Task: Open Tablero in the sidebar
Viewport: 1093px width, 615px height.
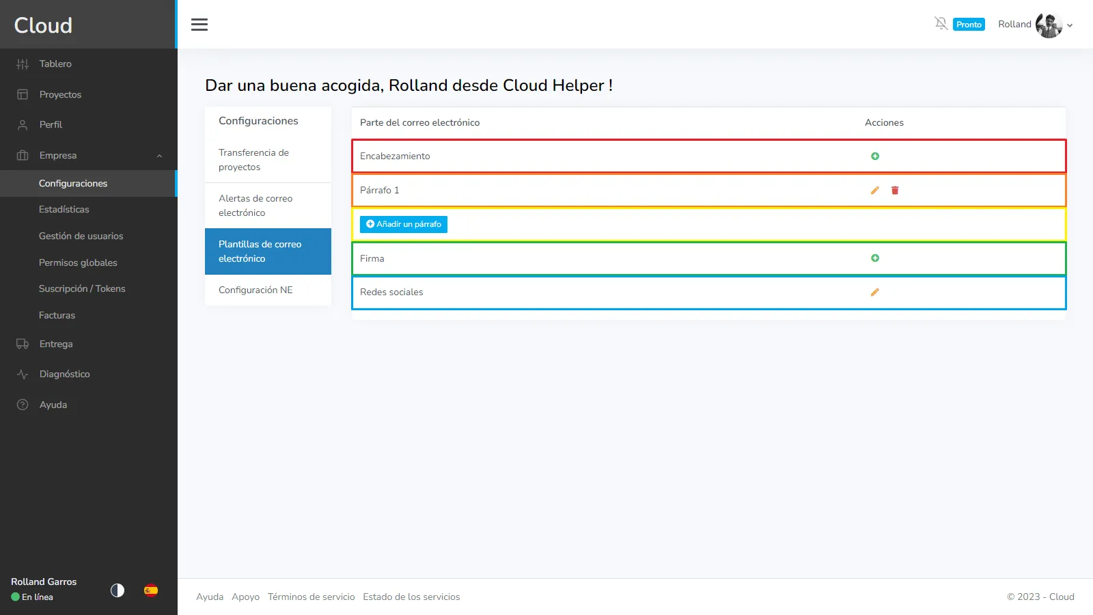Action: tap(55, 64)
